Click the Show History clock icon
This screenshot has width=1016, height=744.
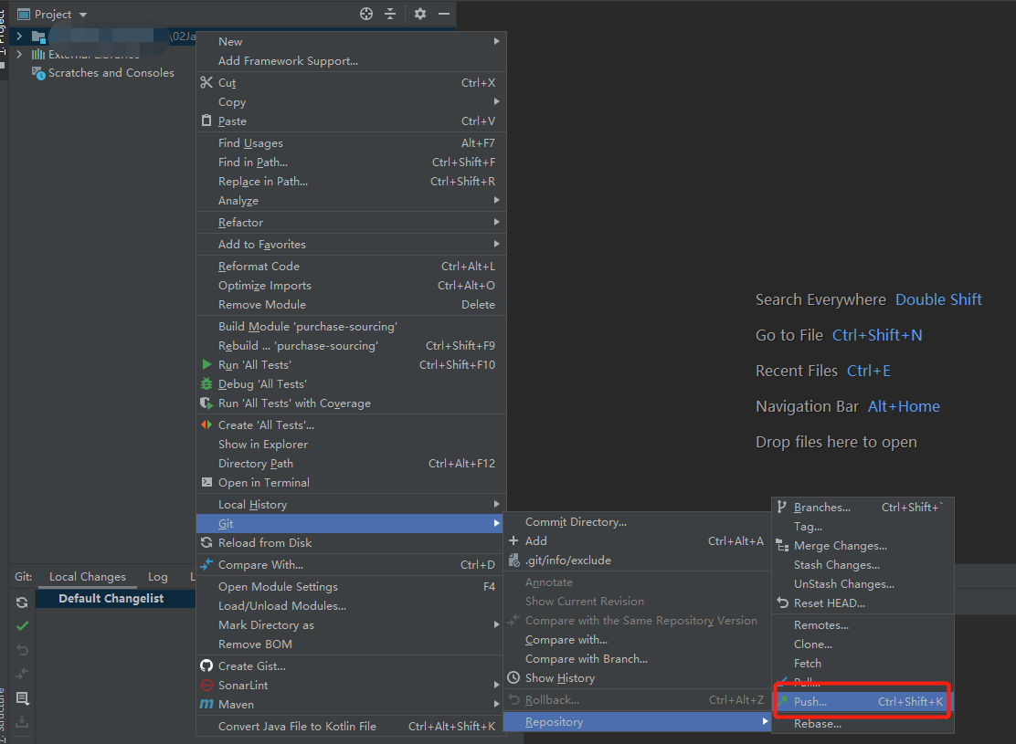(513, 677)
